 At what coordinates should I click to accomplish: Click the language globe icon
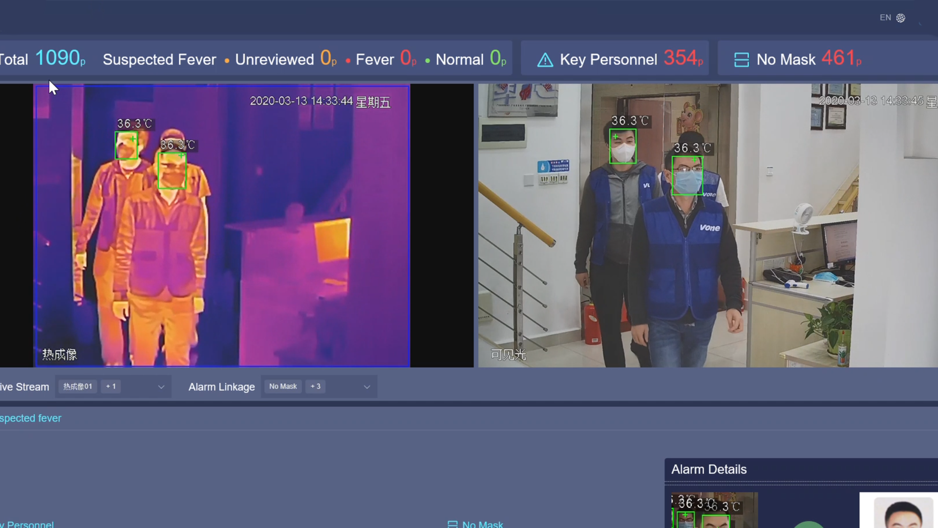pyautogui.click(x=901, y=18)
